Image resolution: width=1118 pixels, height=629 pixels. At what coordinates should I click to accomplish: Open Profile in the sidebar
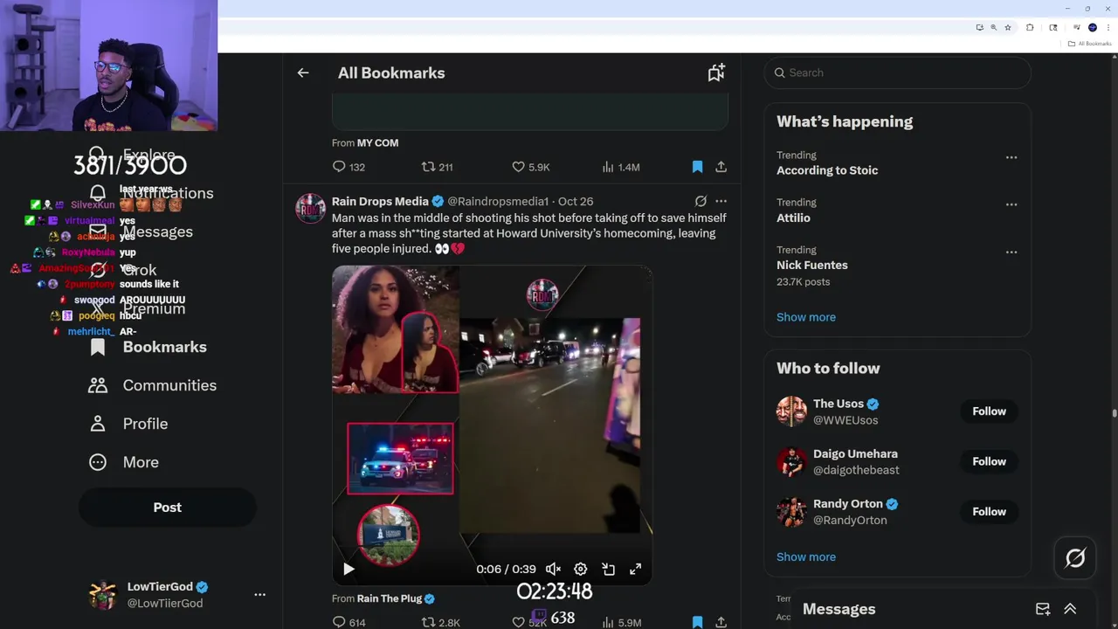pos(128,424)
